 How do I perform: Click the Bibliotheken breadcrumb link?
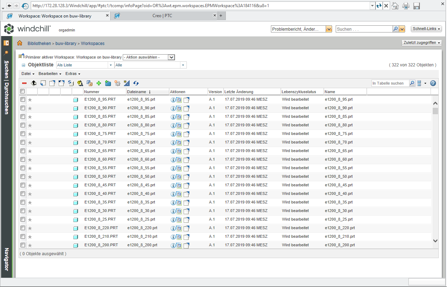point(39,44)
